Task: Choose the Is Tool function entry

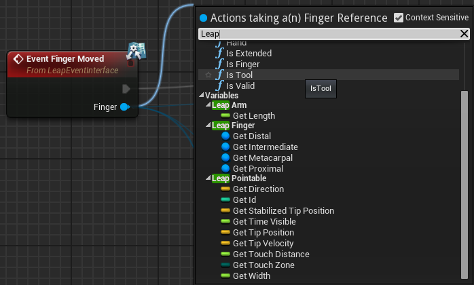Action: coord(328,75)
